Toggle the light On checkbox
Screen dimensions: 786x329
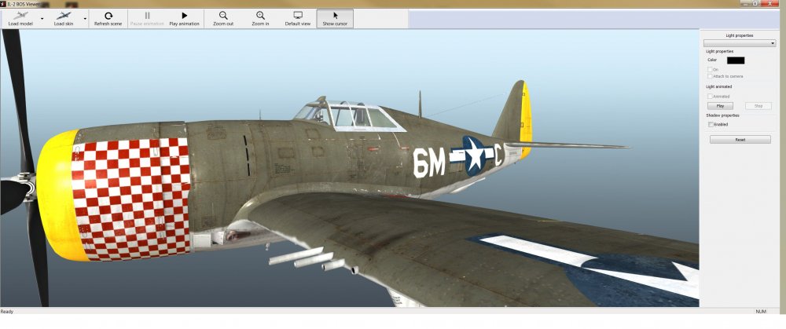click(x=710, y=69)
